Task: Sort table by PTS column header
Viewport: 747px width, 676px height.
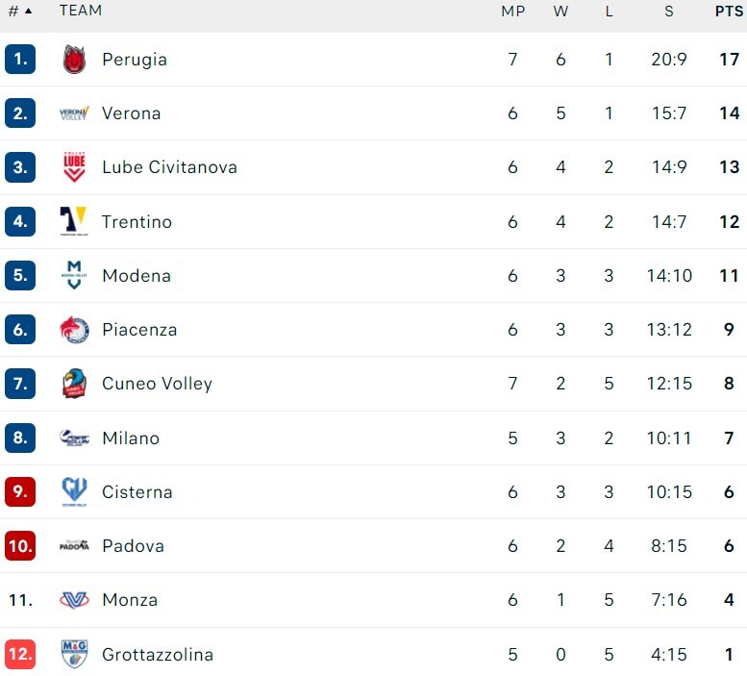Action: (729, 12)
